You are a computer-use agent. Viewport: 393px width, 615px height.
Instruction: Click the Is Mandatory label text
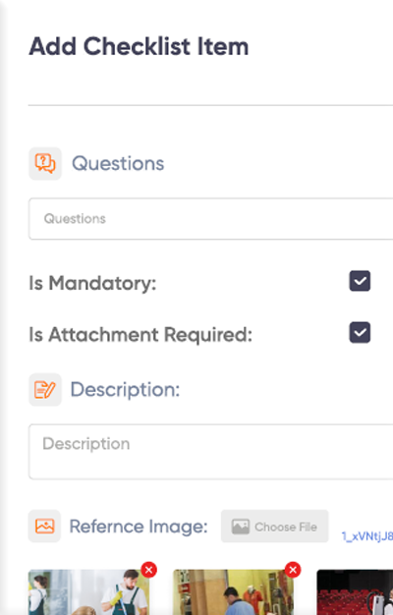tap(92, 283)
